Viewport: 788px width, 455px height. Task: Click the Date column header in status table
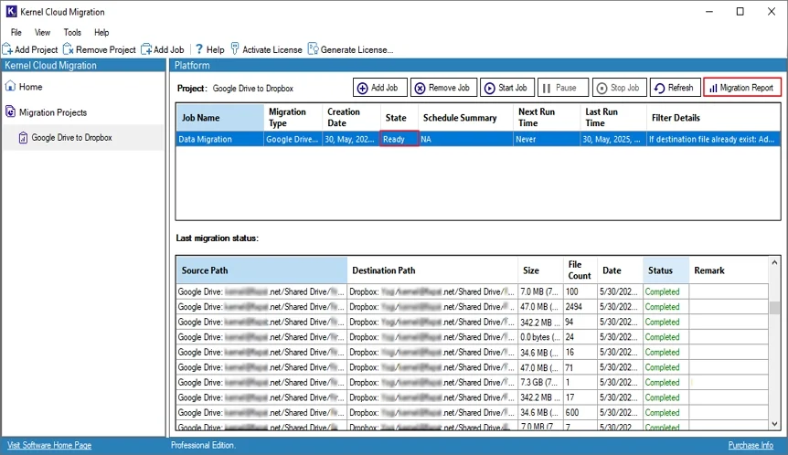coord(620,270)
